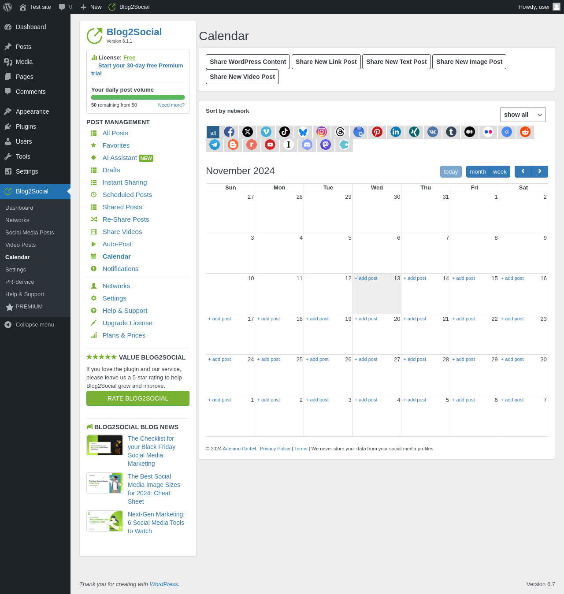Filter calendar by Mastodon network

326,145
